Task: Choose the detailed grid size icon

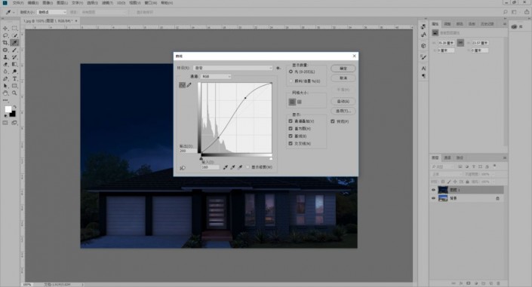Action: (x=300, y=102)
